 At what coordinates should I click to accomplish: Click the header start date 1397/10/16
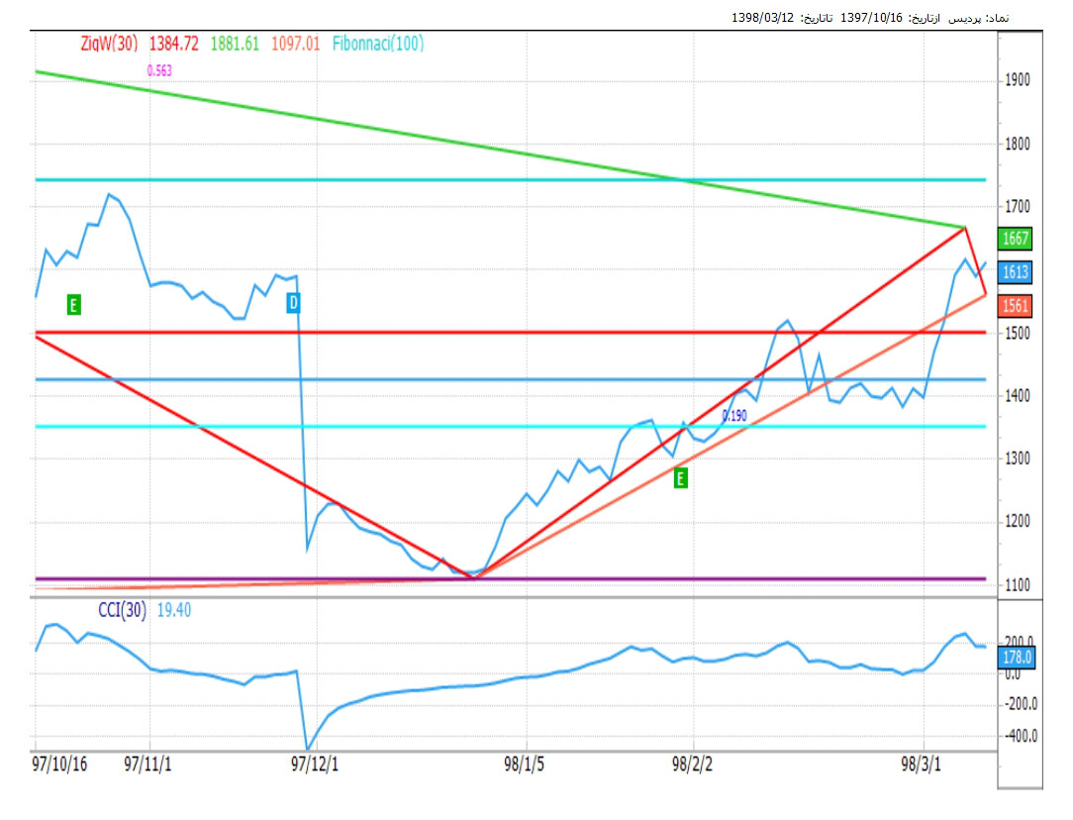pos(872,18)
